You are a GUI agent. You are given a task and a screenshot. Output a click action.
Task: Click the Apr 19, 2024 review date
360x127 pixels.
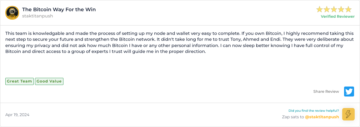17,115
